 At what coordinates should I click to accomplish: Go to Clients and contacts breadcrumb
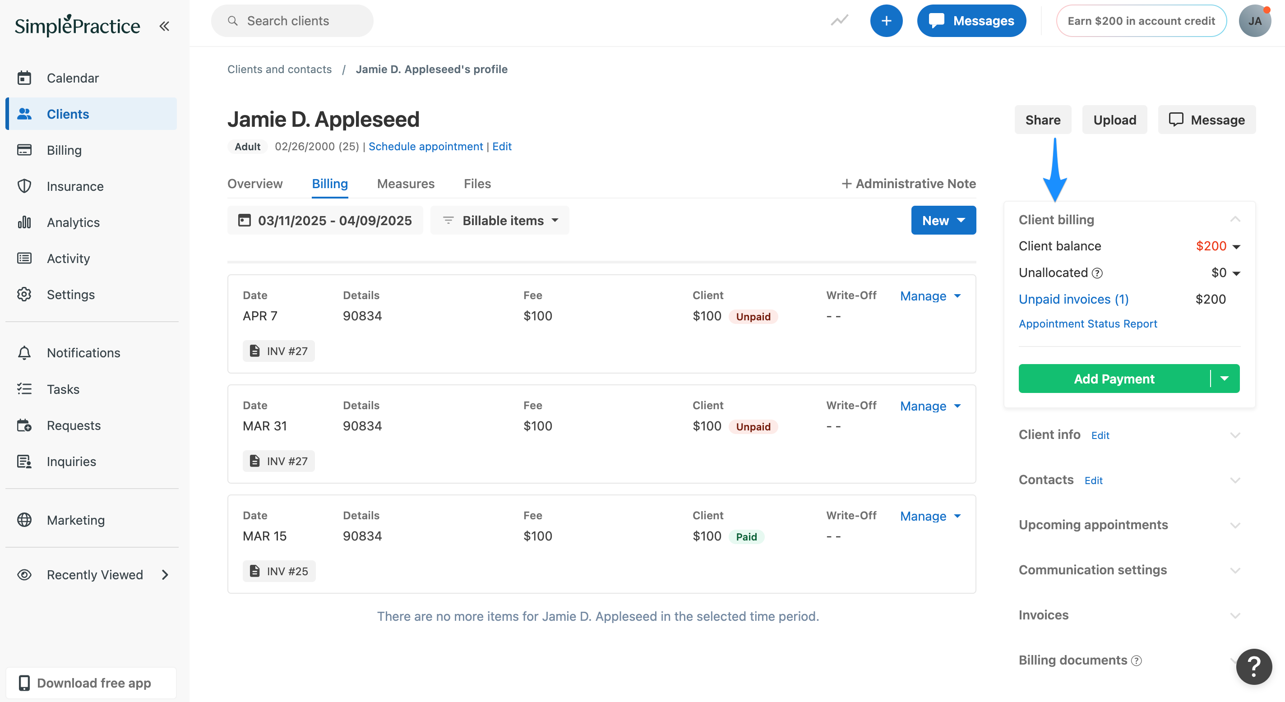coord(279,69)
